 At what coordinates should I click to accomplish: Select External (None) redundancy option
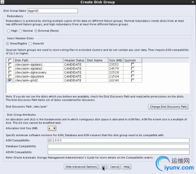(36, 31)
